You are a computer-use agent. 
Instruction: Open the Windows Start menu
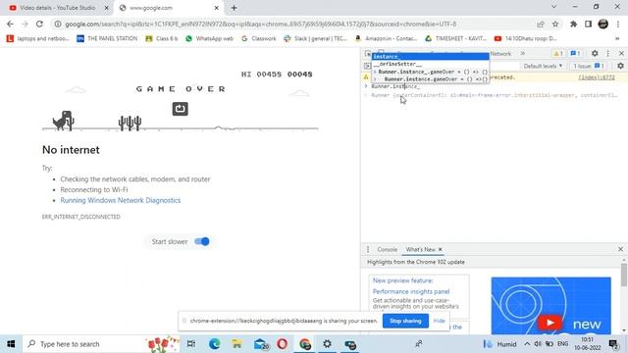(x=11, y=344)
